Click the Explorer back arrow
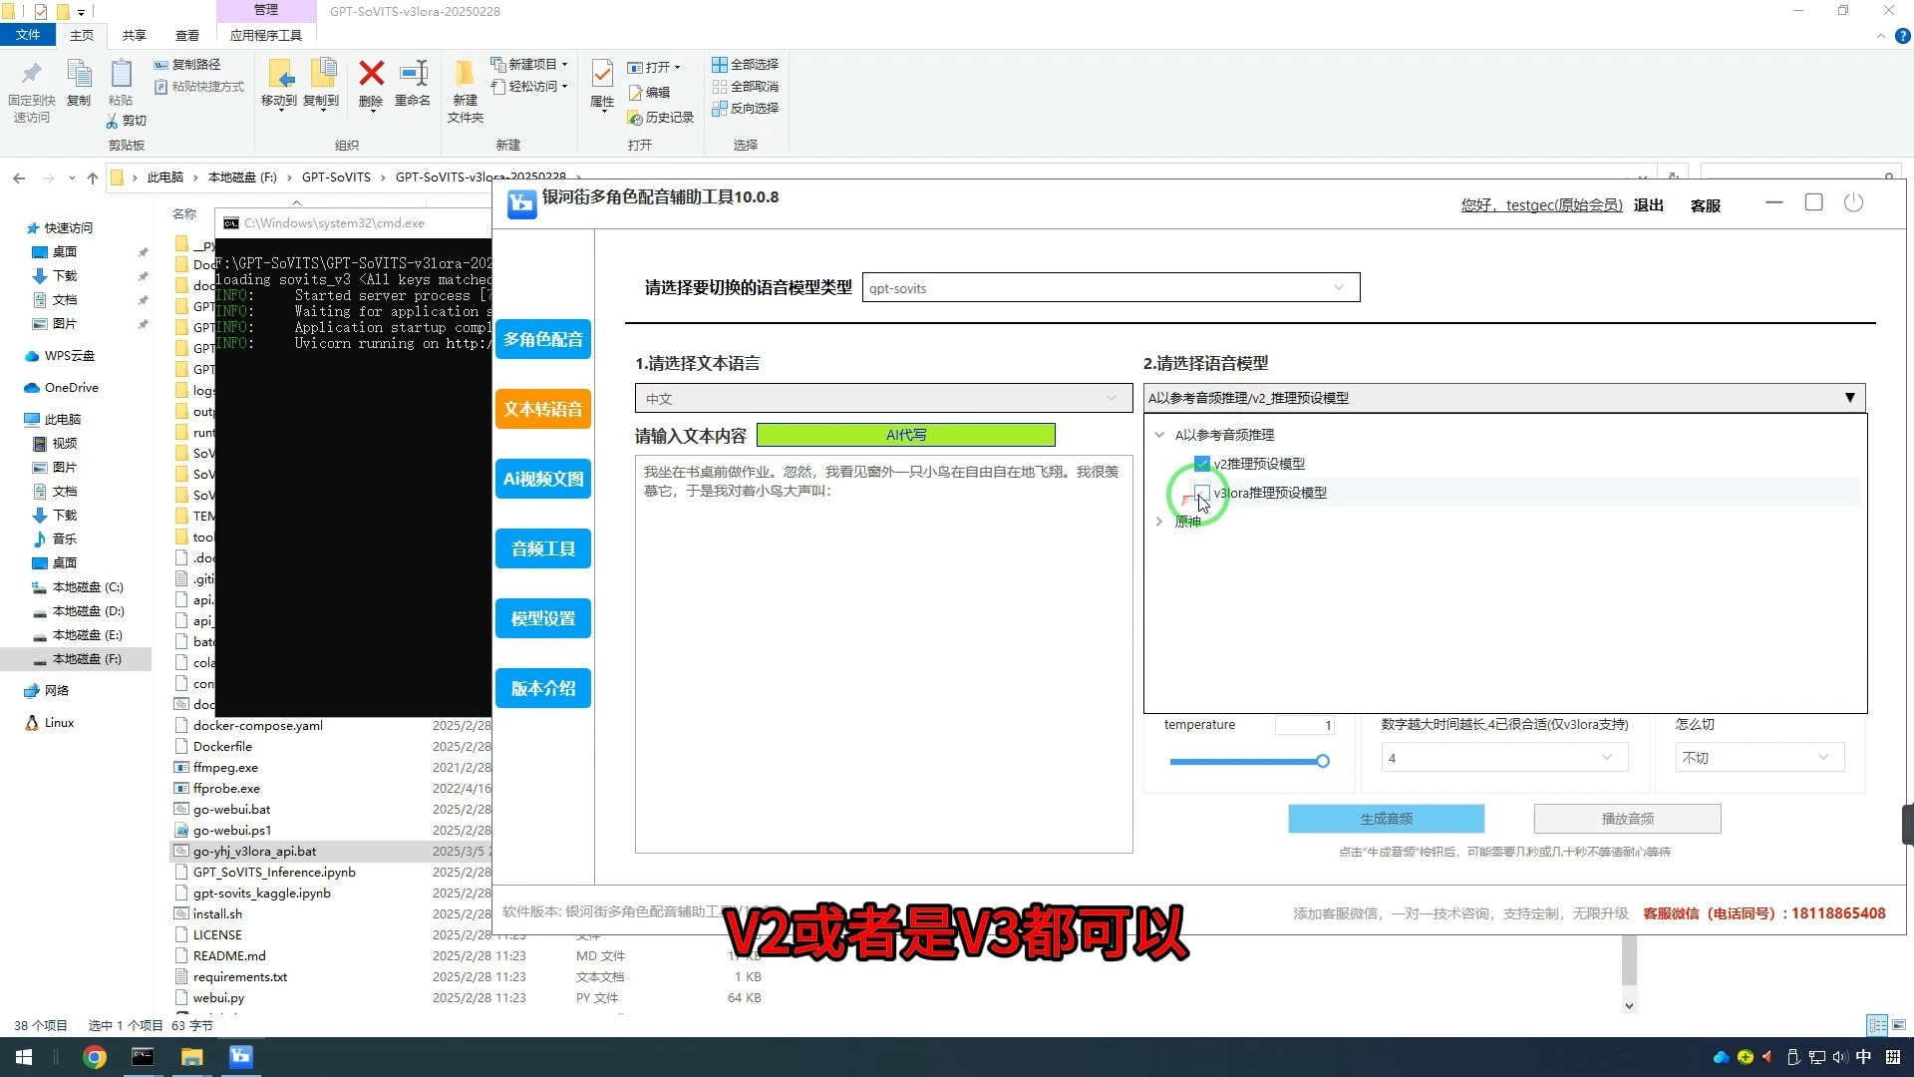This screenshot has height=1077, width=1914. [19, 178]
